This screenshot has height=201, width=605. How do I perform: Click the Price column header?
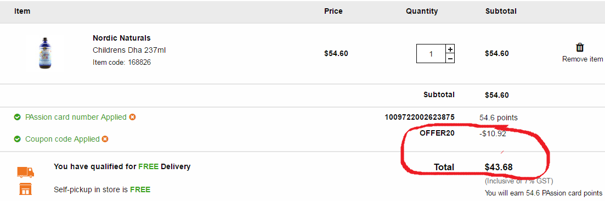[333, 11]
